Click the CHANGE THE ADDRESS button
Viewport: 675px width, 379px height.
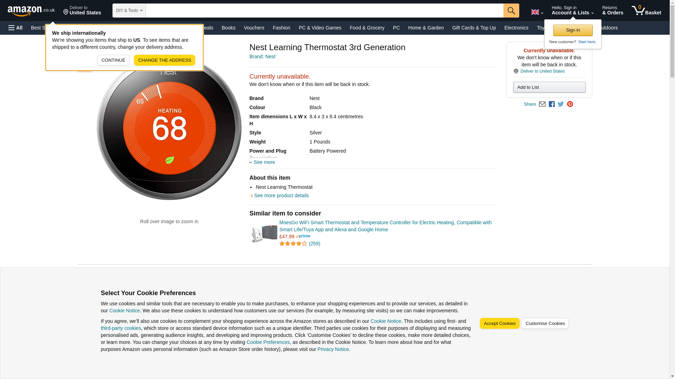[164, 60]
